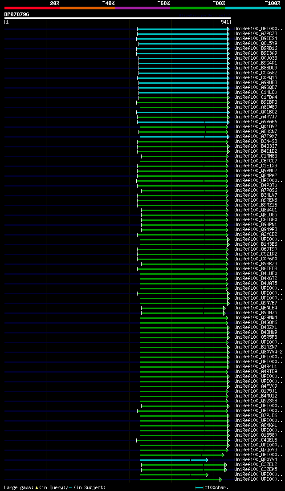Click the cyan ~100% identity legend segment
285x491 pixels.
tap(253, 8)
